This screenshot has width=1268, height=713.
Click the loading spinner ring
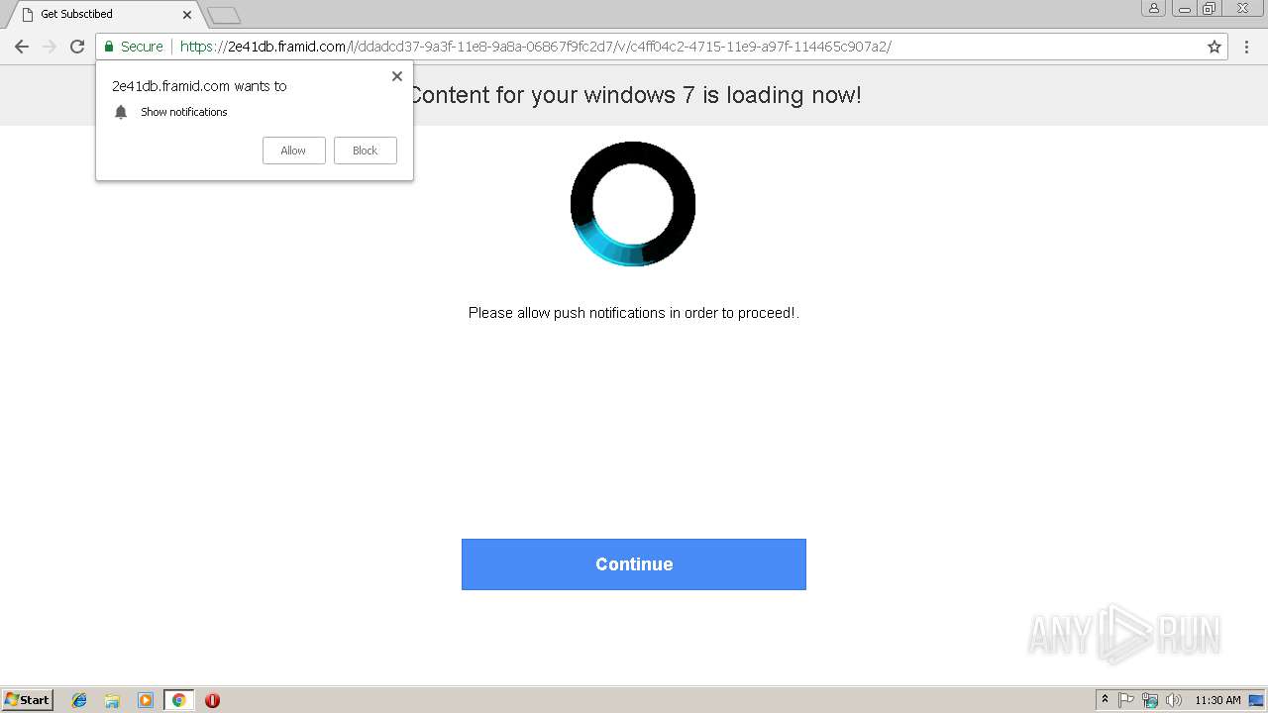point(633,204)
